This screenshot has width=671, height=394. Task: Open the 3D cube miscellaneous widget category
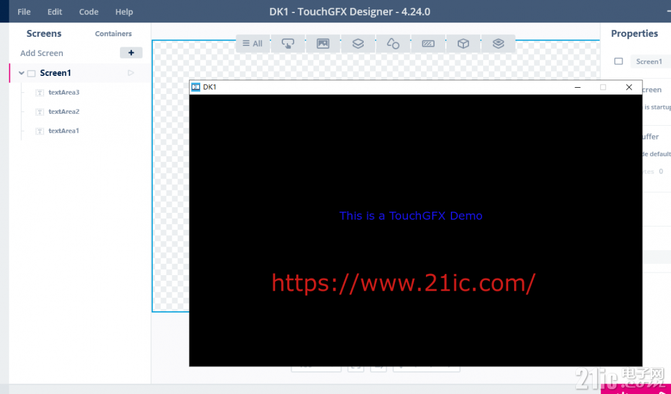pos(463,43)
